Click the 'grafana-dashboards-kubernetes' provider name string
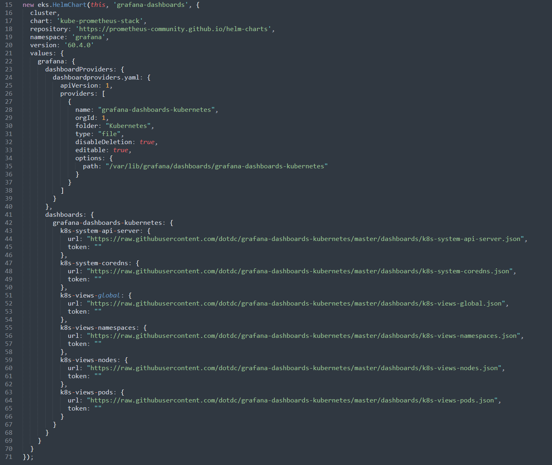 click(x=157, y=109)
